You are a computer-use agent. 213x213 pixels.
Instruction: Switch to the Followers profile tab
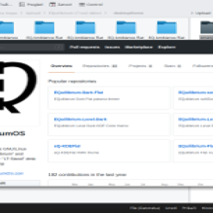pyautogui.click(x=202, y=66)
